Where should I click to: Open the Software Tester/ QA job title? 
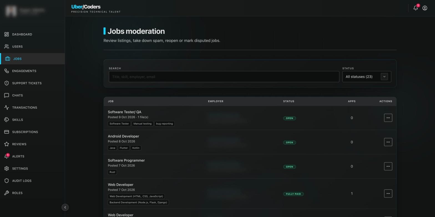(x=125, y=112)
